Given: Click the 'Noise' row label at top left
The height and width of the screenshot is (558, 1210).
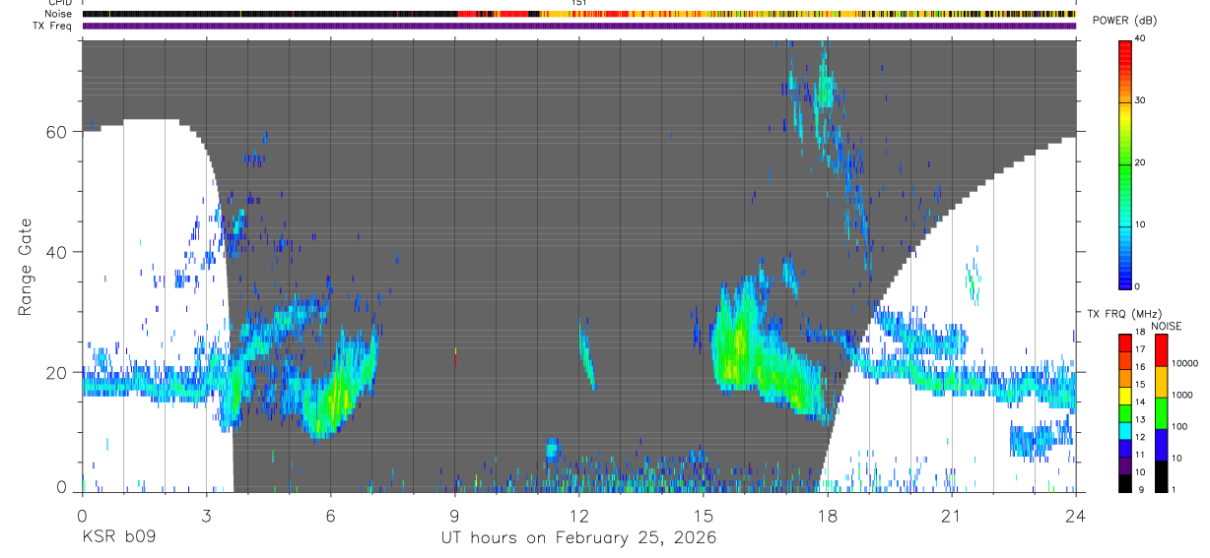Looking at the screenshot, I should coord(60,14).
